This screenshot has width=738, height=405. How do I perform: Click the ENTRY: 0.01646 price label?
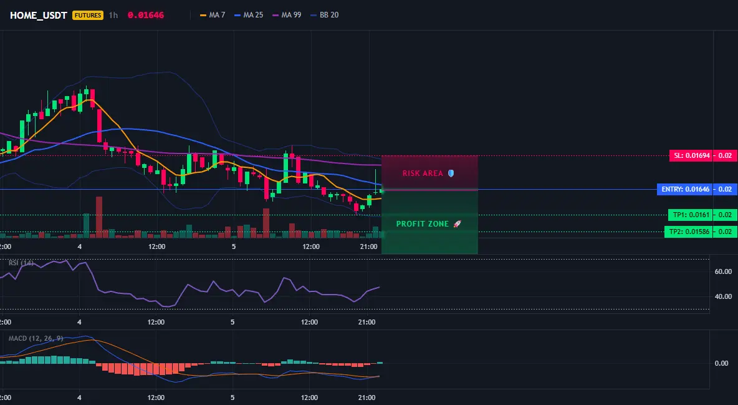[x=685, y=190]
